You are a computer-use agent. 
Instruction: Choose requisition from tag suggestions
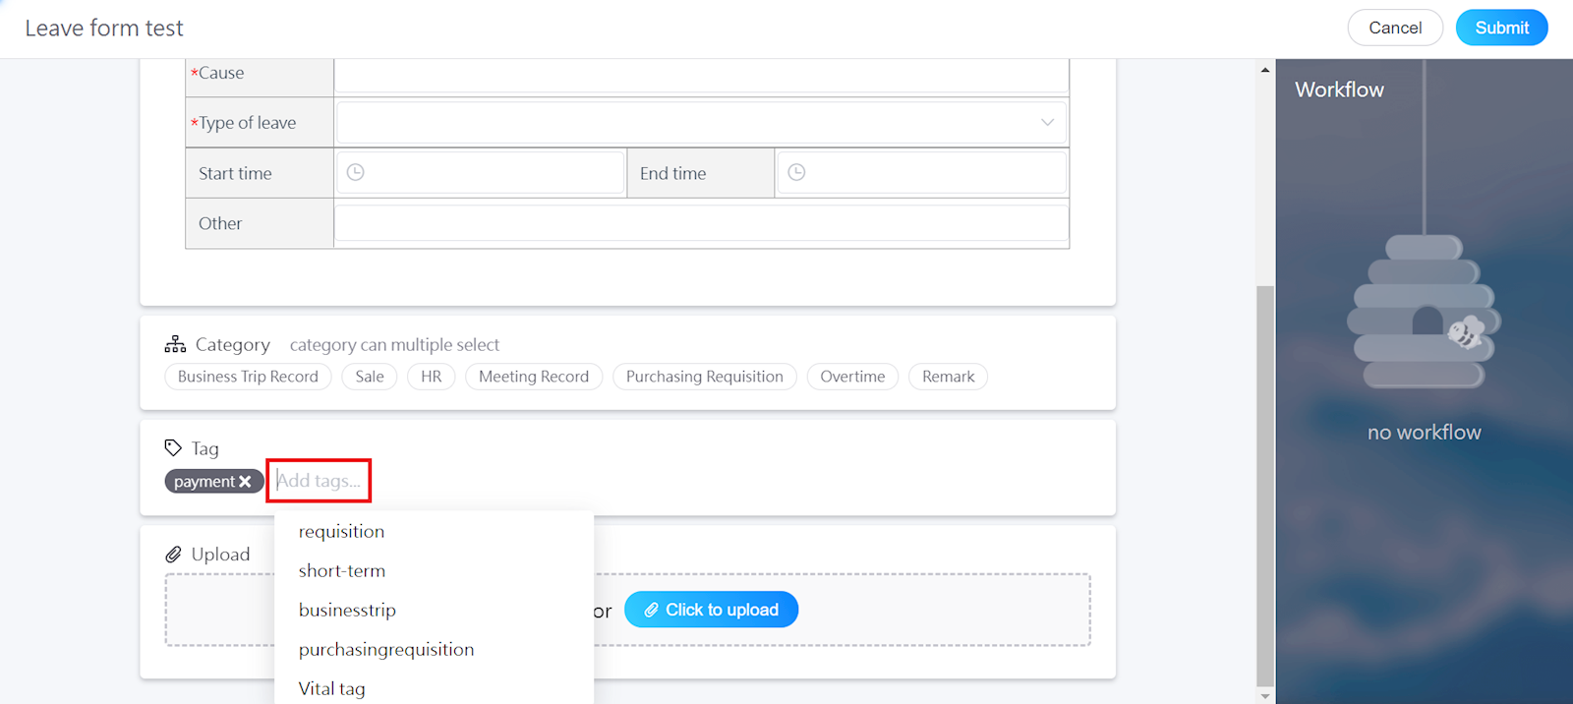pyautogui.click(x=341, y=532)
